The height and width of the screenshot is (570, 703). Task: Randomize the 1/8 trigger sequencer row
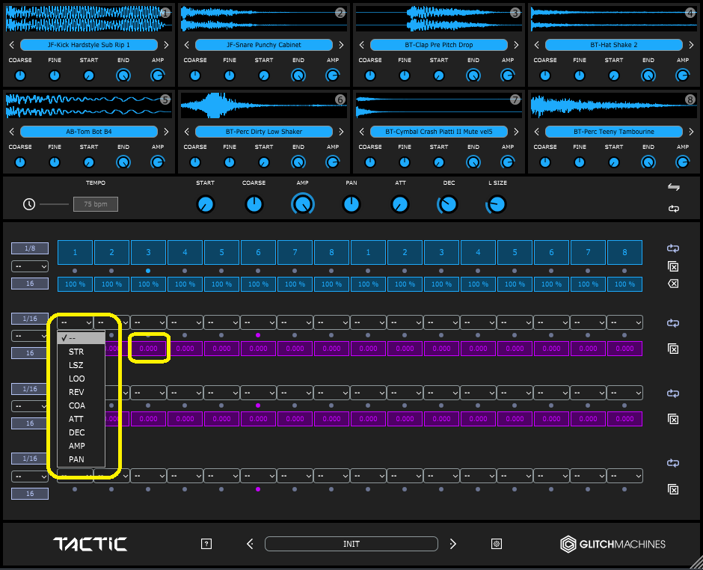click(673, 267)
